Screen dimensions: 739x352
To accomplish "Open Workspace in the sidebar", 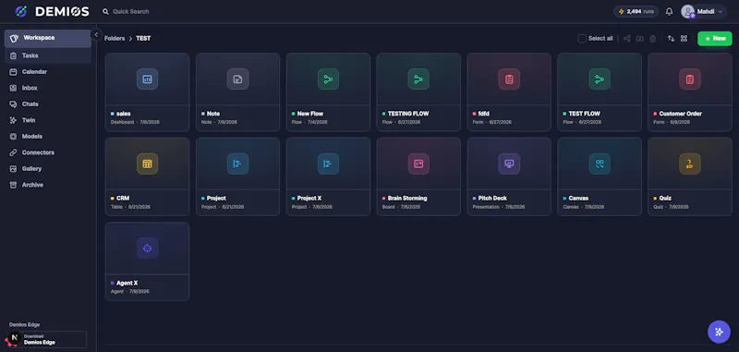I will coord(48,38).
